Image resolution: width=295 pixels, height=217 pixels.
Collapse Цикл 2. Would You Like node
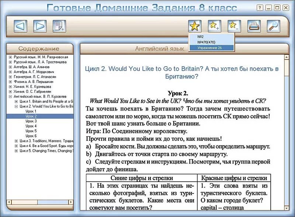16,106
